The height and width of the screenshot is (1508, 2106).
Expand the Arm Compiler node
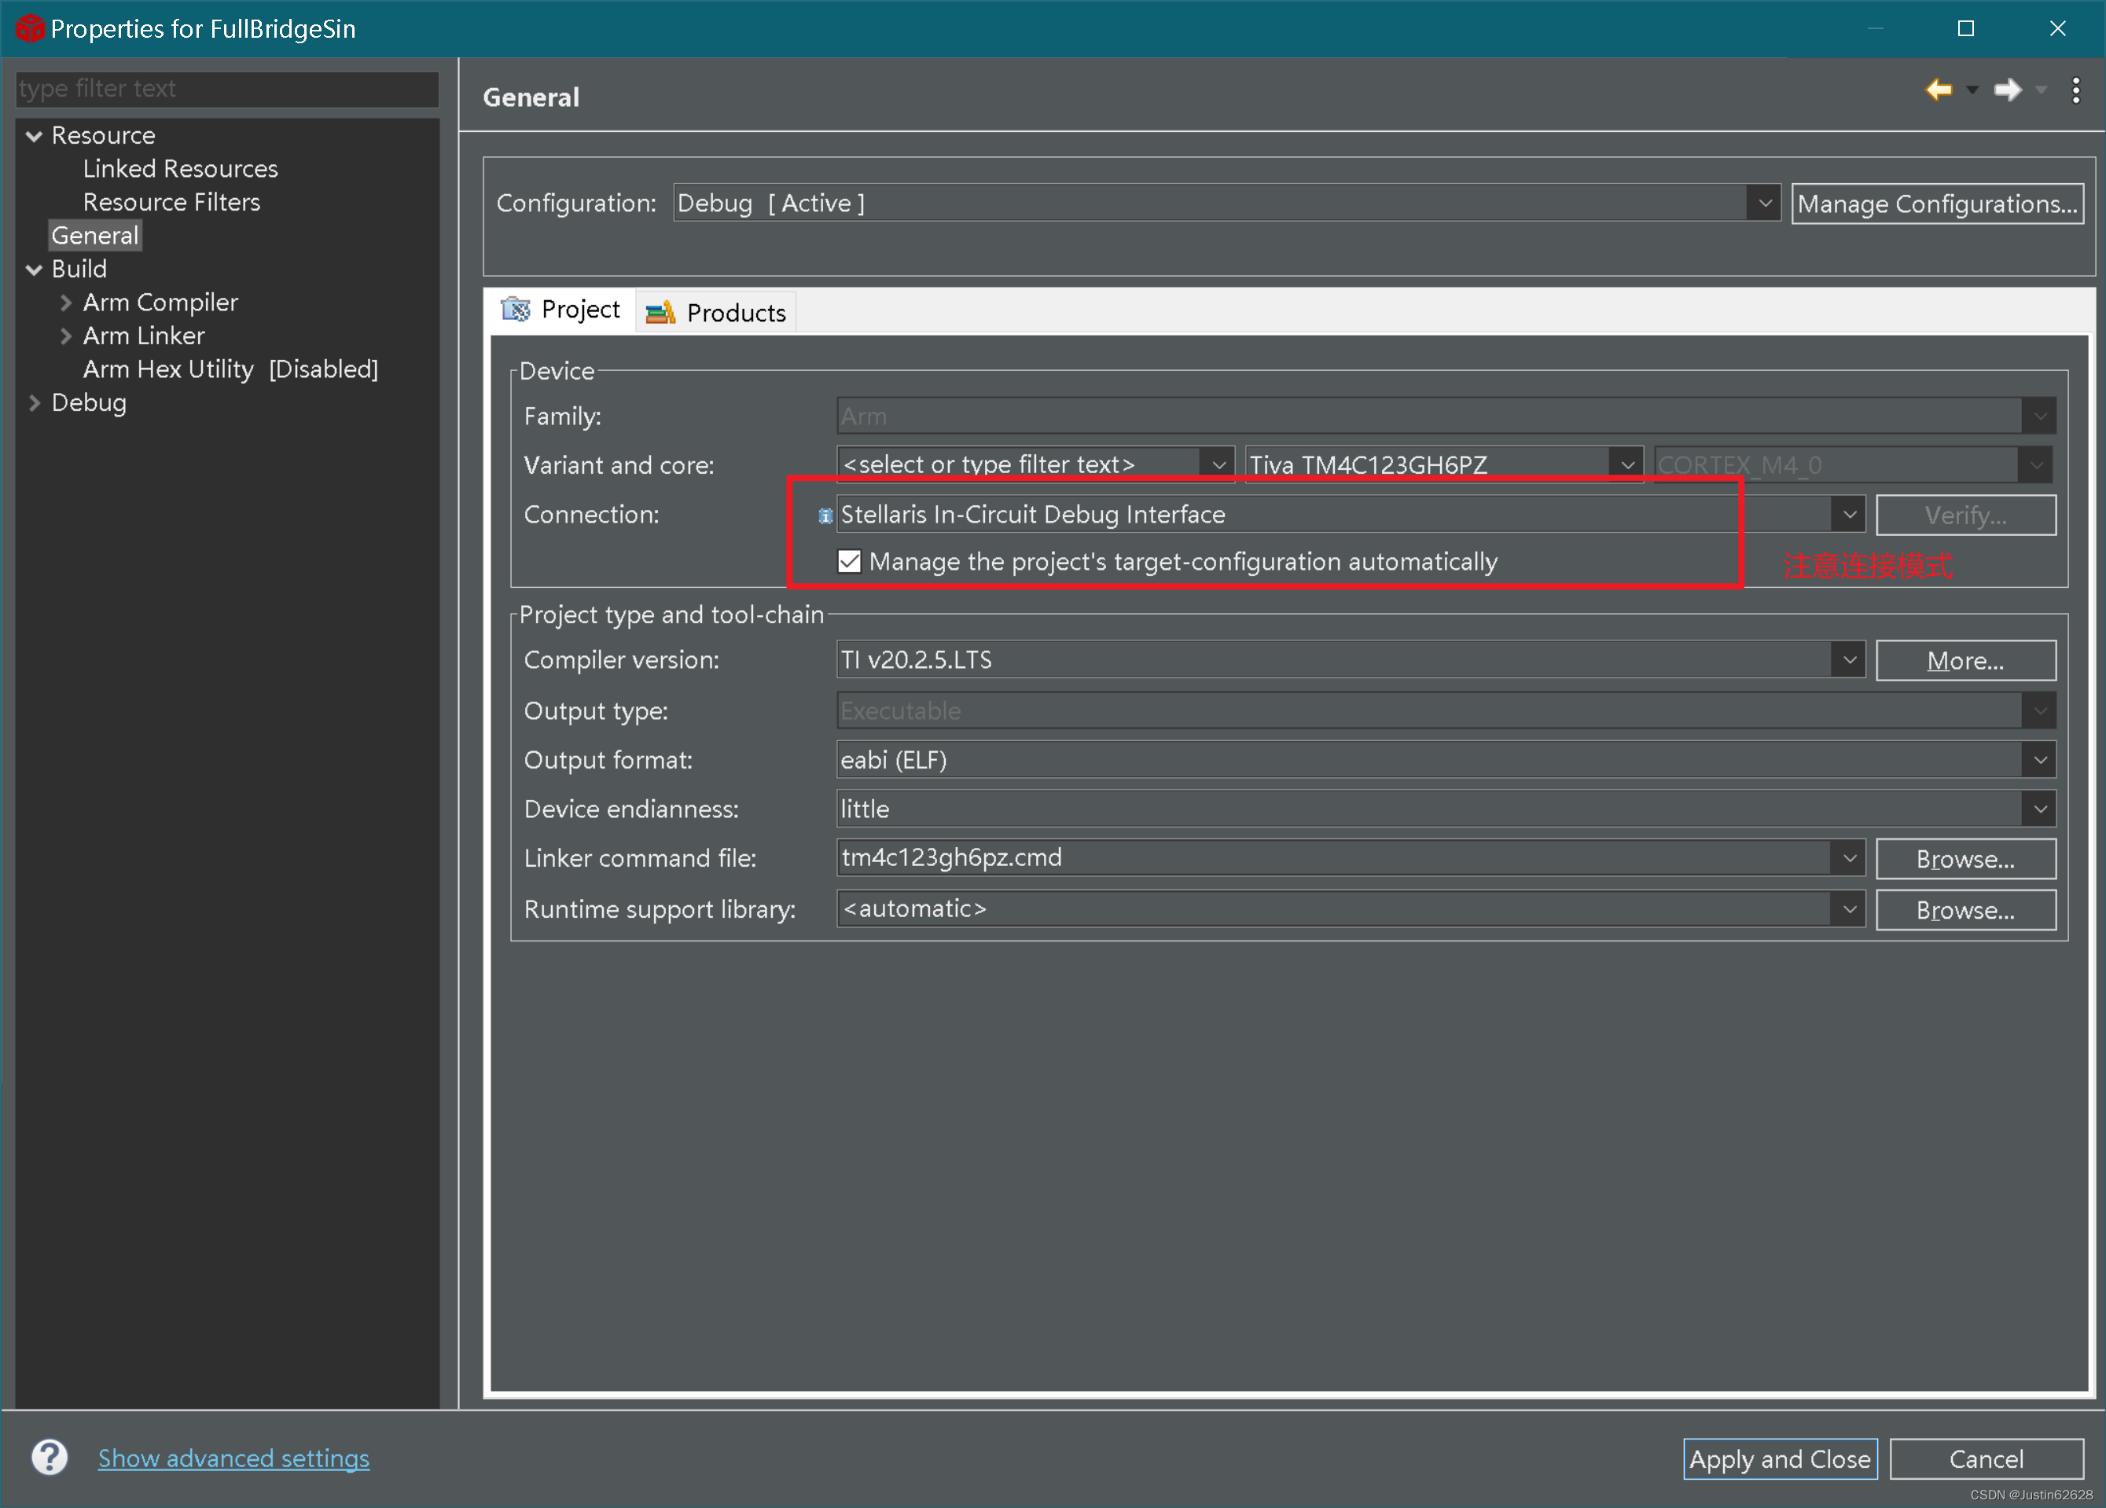tap(66, 303)
